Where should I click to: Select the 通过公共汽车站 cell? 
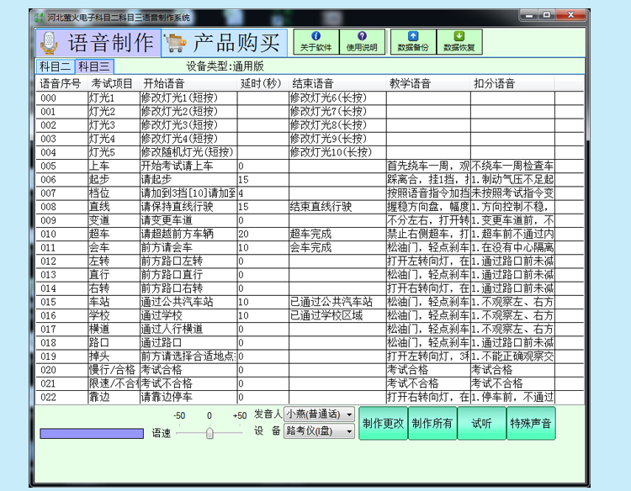(188, 302)
